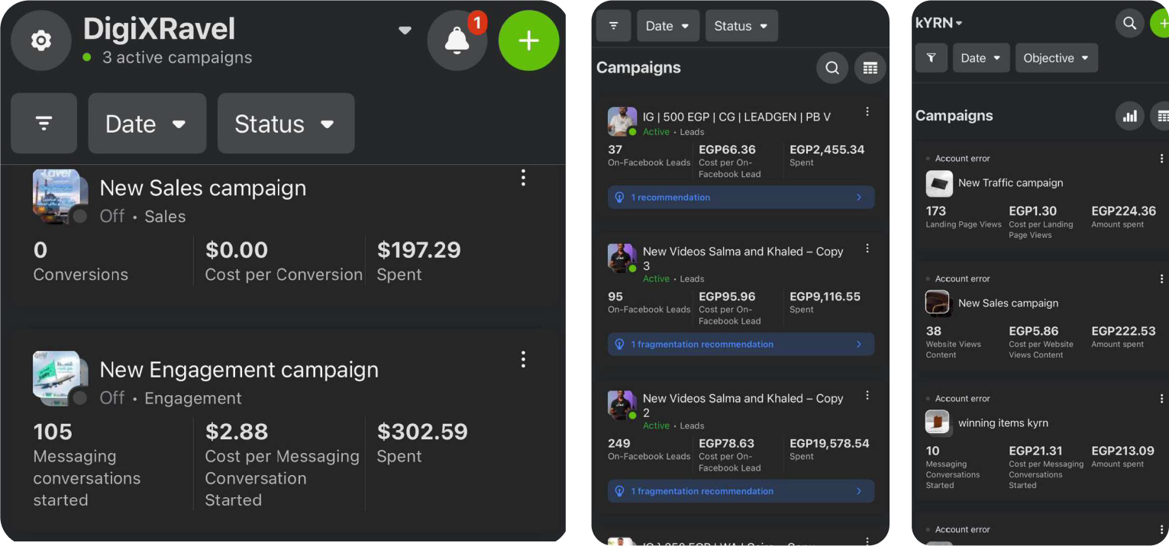The image size is (1169, 546).
Task: Expand large Date dropdown in DigiXRavel
Action: [147, 124]
